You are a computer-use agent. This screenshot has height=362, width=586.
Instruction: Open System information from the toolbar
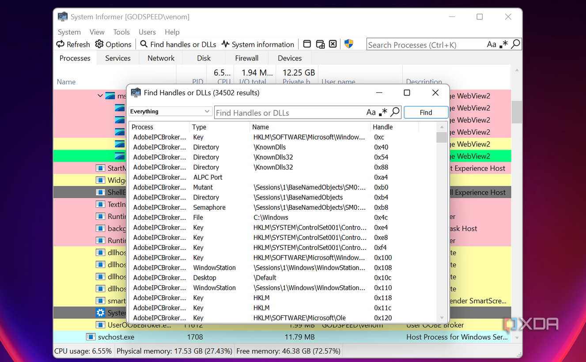point(258,44)
